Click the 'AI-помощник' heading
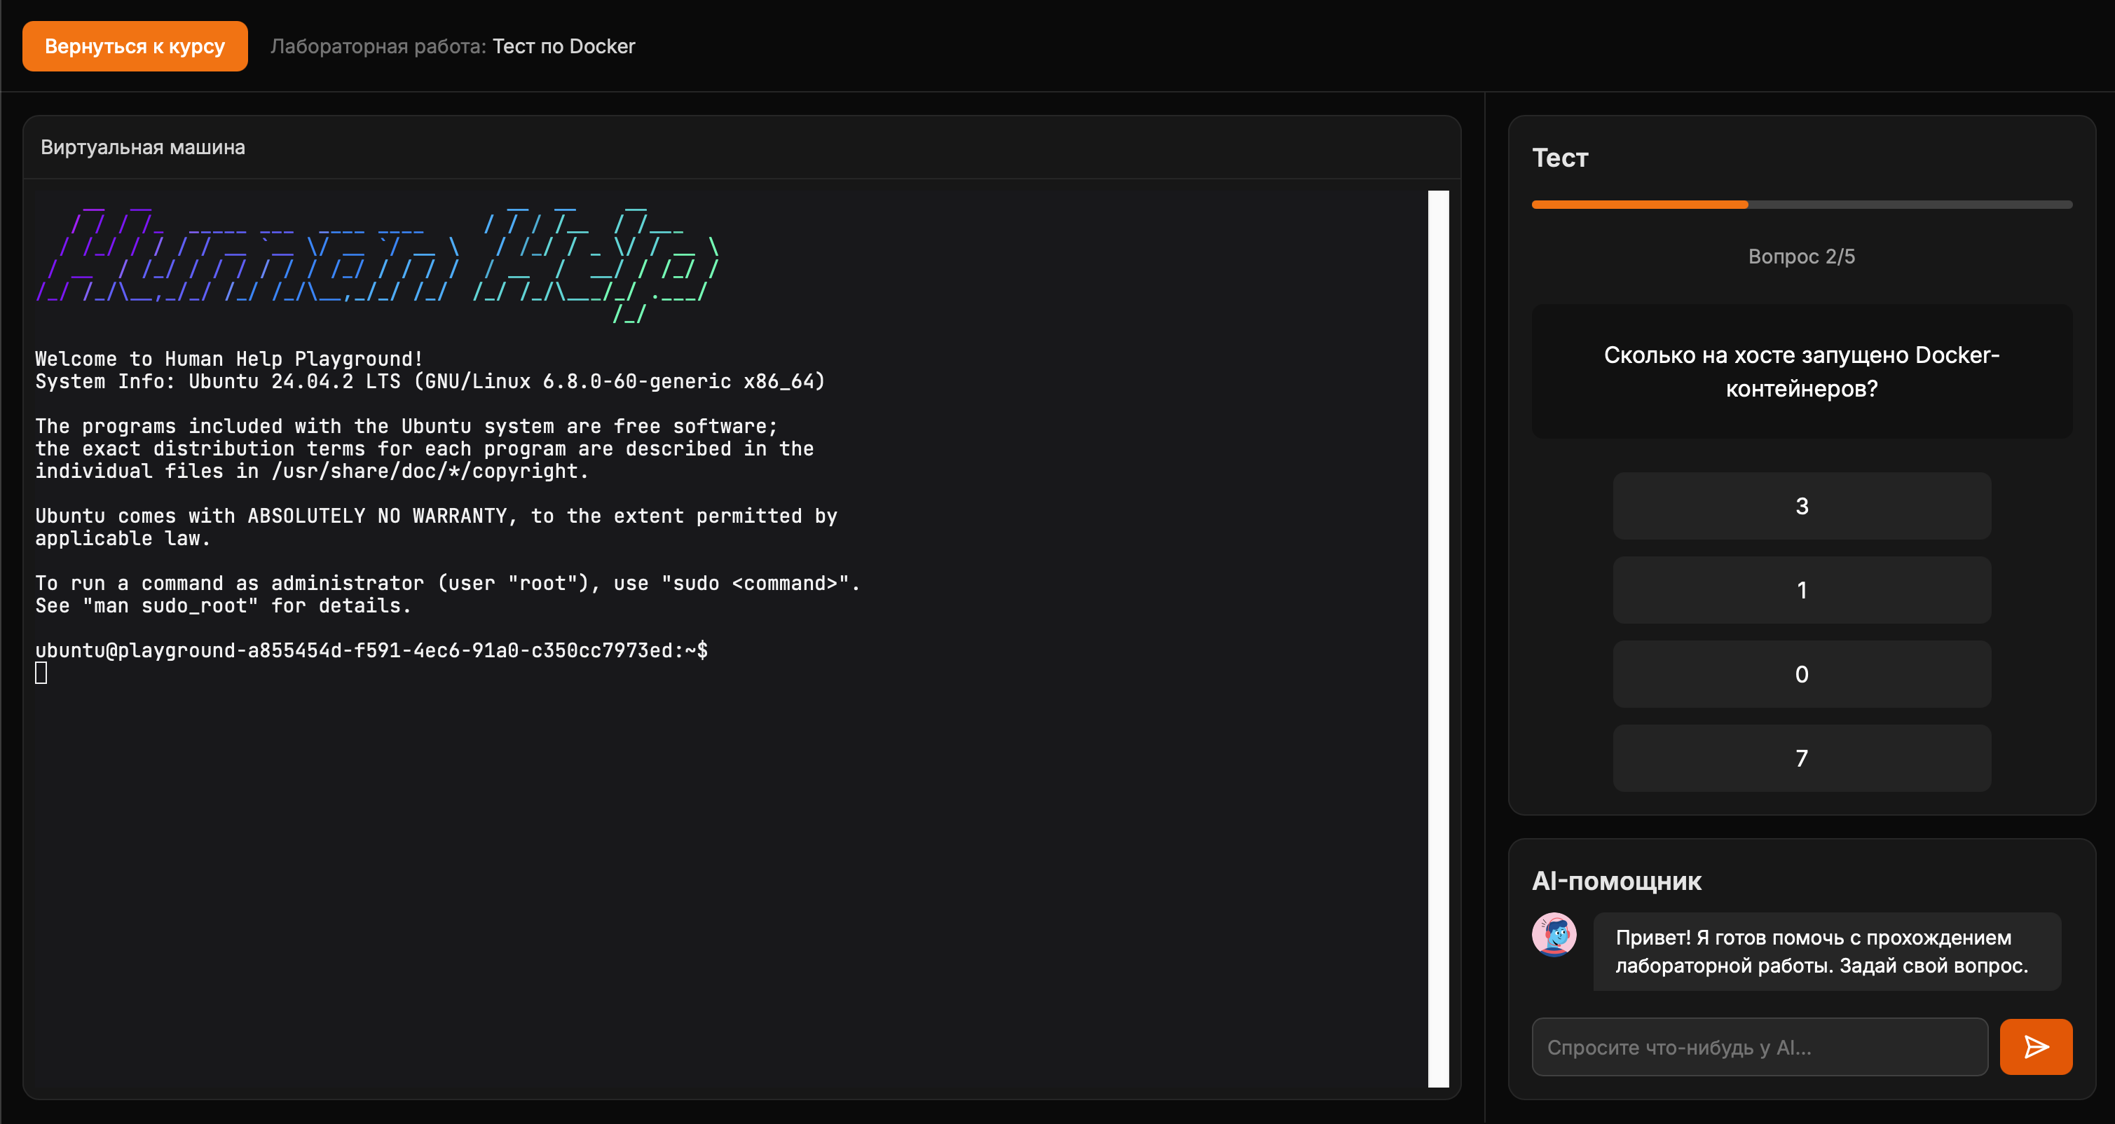The width and height of the screenshot is (2115, 1124). (1617, 881)
